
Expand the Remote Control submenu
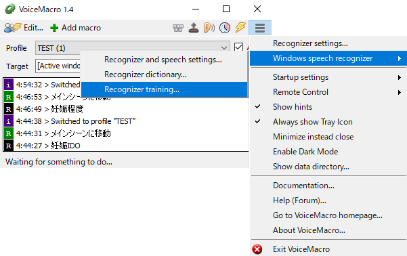point(328,92)
